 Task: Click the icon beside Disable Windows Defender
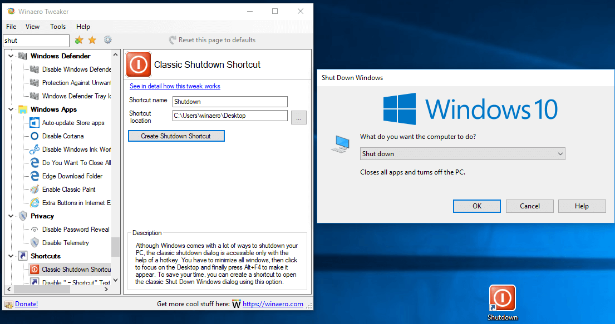(35, 69)
